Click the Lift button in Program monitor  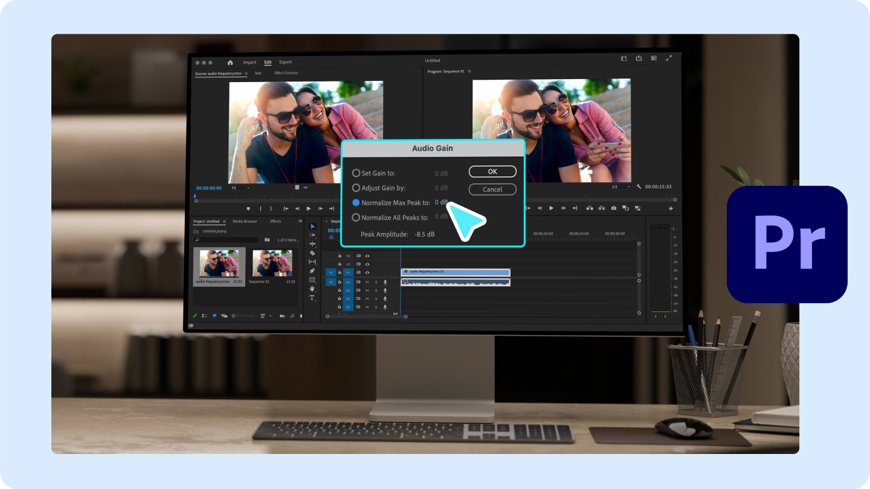click(589, 208)
